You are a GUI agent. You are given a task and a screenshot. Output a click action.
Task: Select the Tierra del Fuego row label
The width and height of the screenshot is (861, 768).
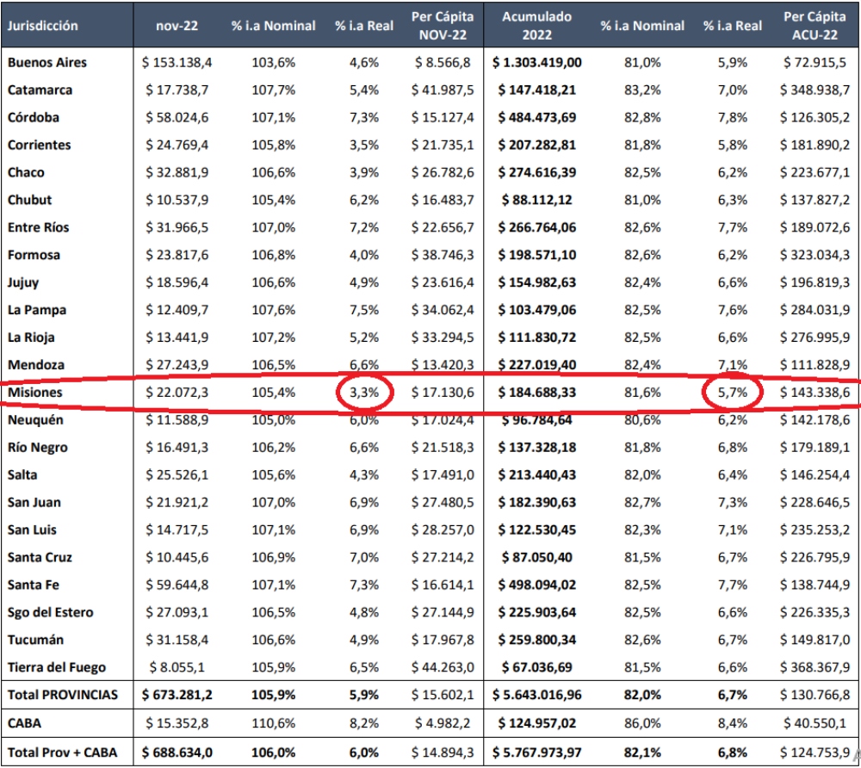(x=58, y=667)
